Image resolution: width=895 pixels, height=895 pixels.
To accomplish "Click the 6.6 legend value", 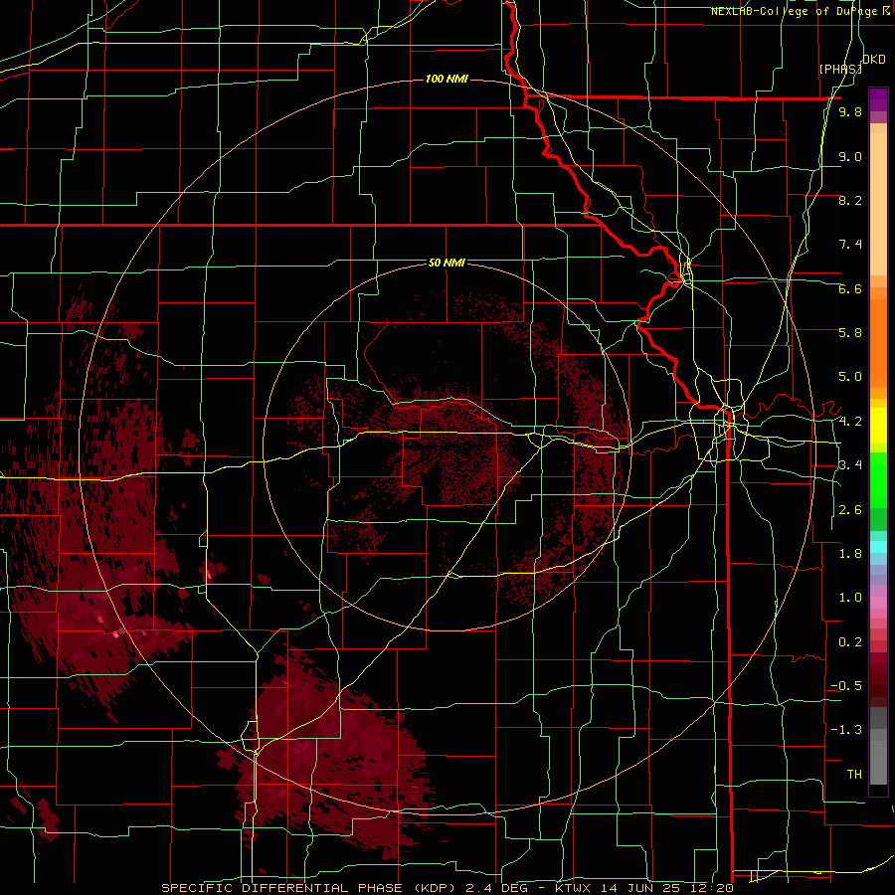I will point(850,288).
